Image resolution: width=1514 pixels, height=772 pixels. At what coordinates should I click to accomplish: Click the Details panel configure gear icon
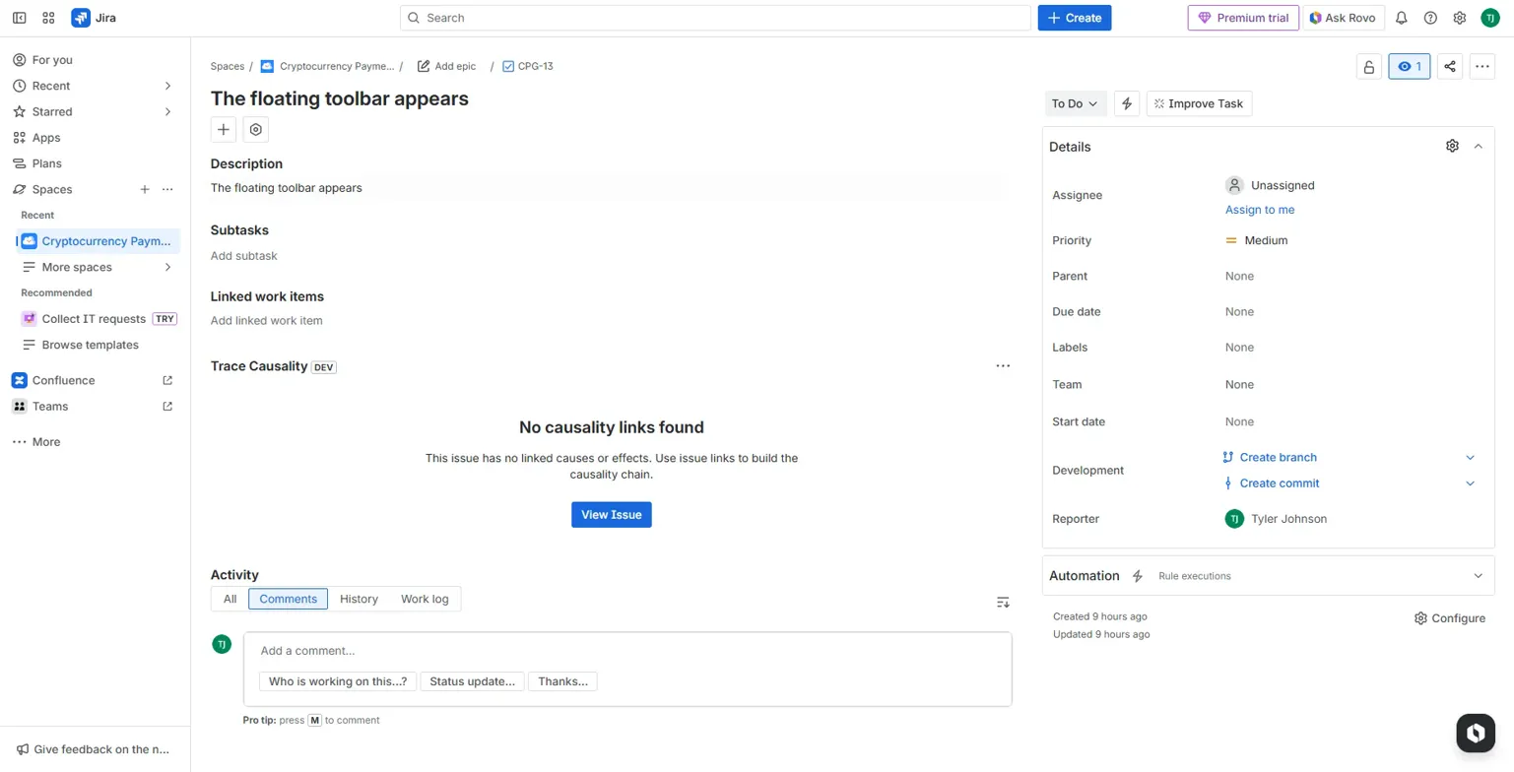click(x=1452, y=146)
